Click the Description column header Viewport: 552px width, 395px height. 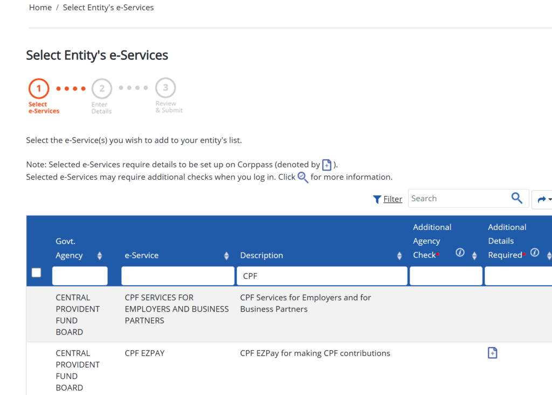click(261, 256)
